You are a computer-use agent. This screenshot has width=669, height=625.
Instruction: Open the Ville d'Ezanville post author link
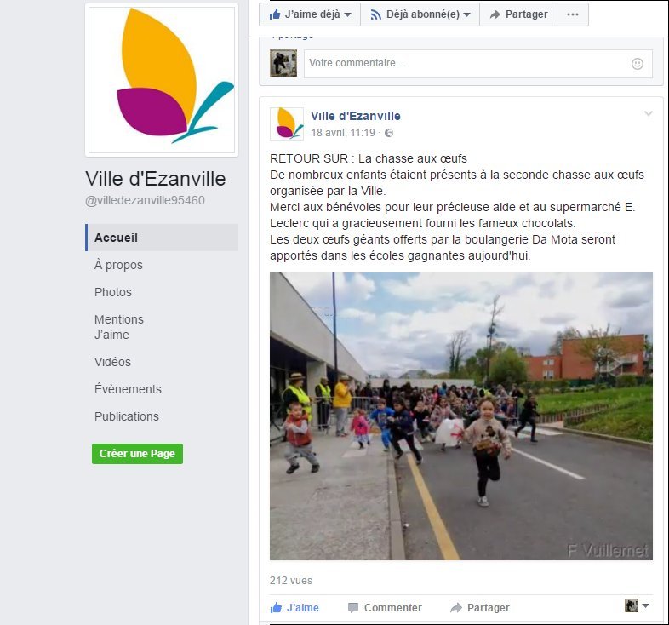coord(356,116)
